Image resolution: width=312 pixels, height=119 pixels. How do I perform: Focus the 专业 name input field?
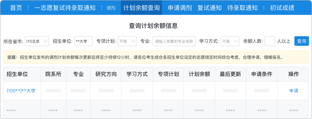point(174,41)
